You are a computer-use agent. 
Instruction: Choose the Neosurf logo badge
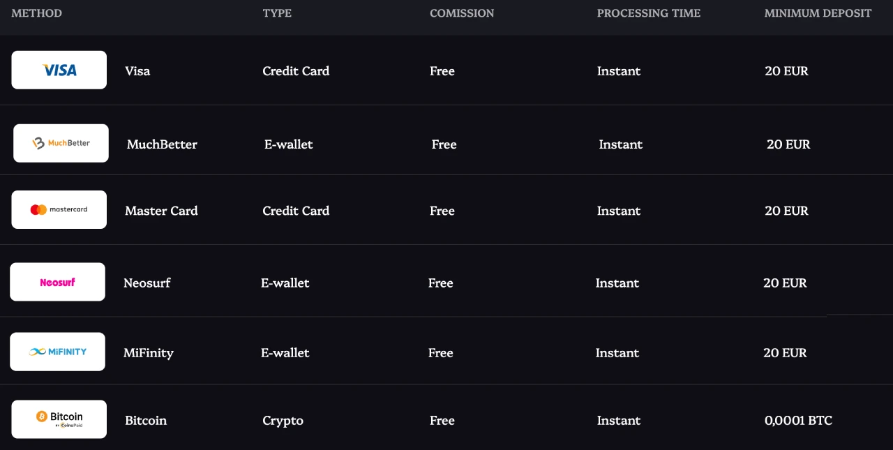click(57, 282)
